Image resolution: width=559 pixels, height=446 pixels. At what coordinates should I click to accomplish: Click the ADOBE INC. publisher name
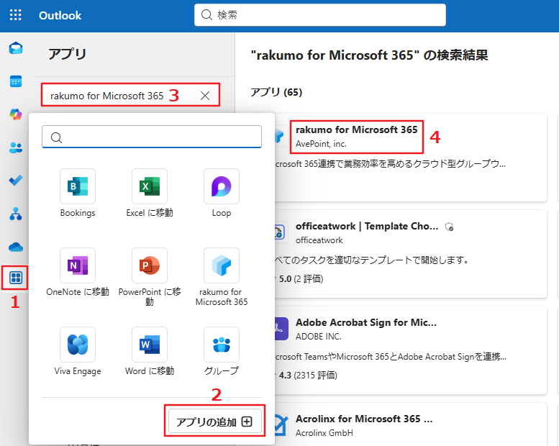point(319,336)
